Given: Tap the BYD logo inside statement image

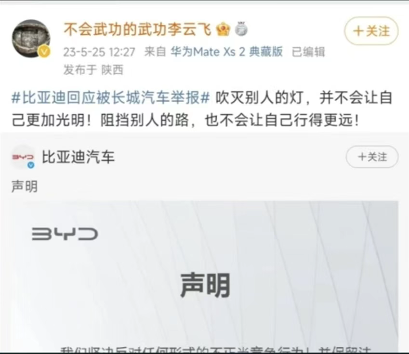Looking at the screenshot, I should coord(65,234).
